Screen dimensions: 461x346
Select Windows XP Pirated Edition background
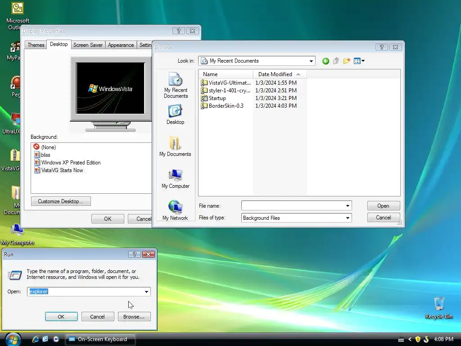68,162
